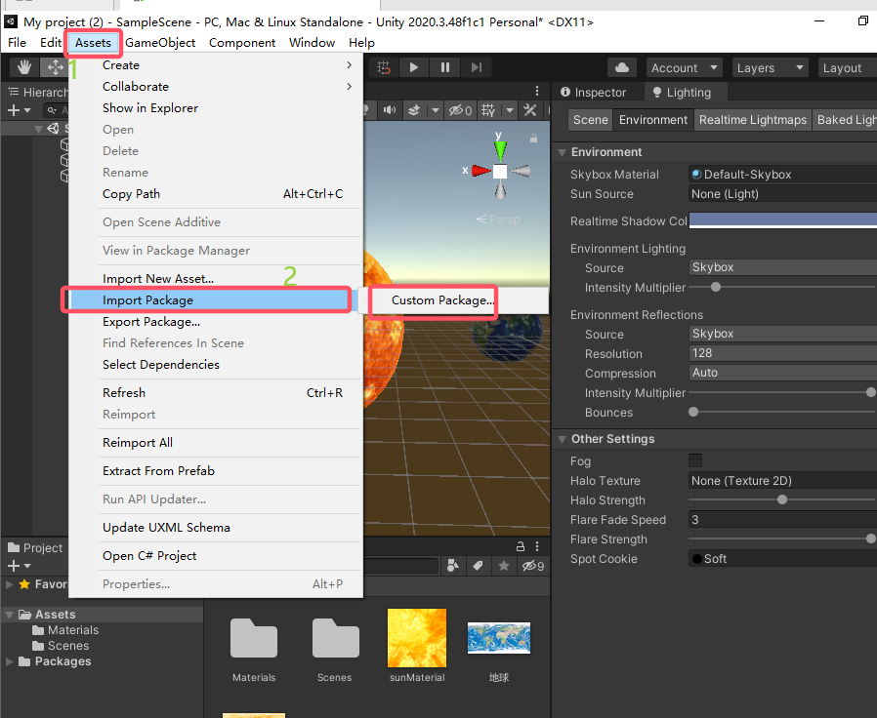Image resolution: width=877 pixels, height=718 pixels.
Task: Search by label tag icon
Action: [478, 566]
